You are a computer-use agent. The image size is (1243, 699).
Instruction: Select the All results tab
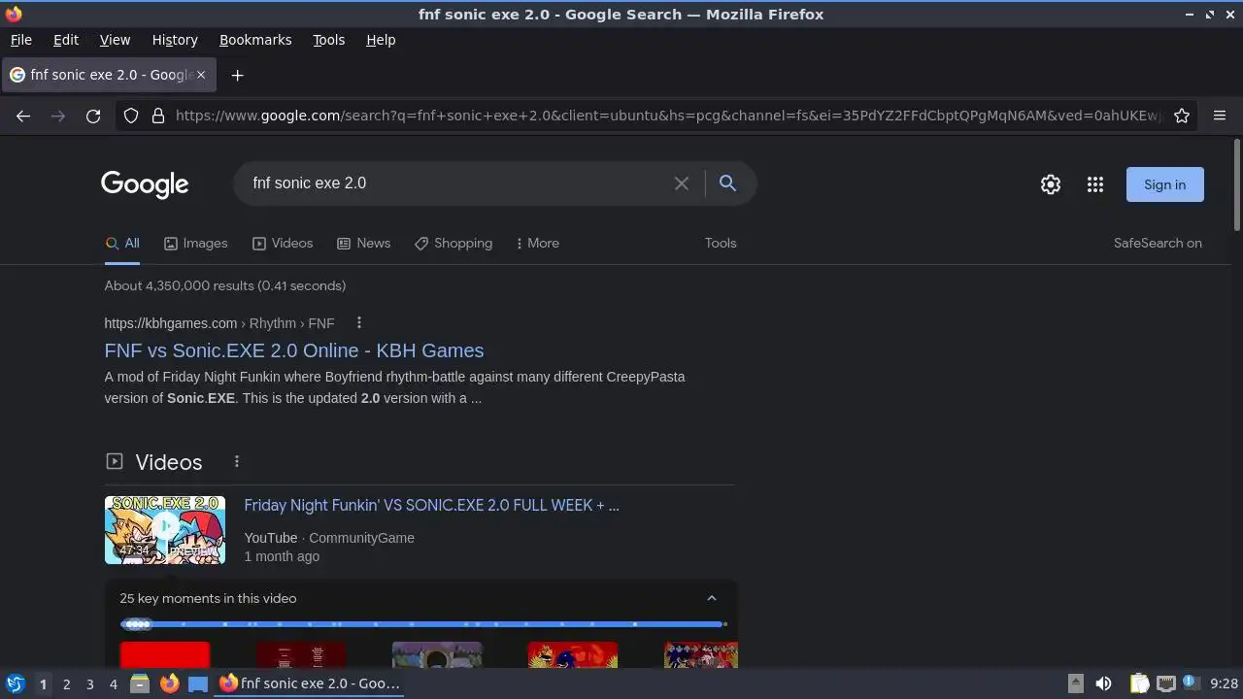pyautogui.click(x=122, y=244)
